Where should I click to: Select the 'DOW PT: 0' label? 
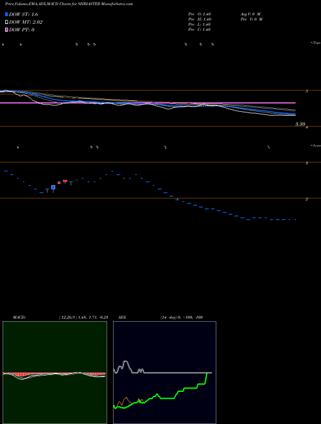[22, 30]
